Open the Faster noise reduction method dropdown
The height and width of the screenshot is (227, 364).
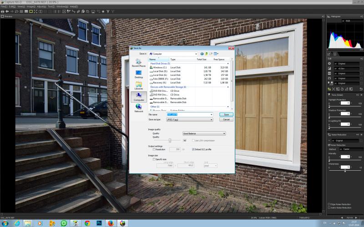(x=351, y=149)
